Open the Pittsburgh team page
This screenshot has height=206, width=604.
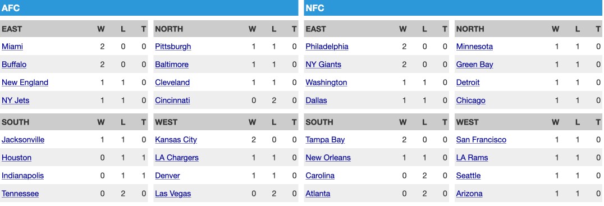click(x=173, y=47)
